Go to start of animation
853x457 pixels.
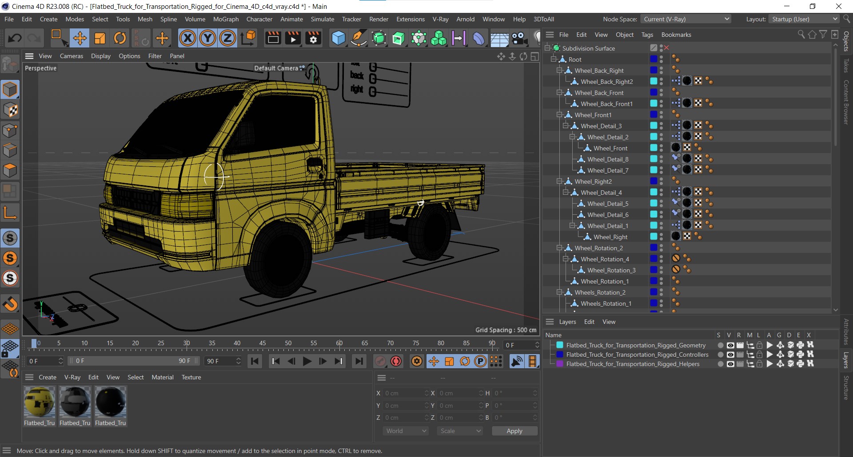[x=255, y=361]
